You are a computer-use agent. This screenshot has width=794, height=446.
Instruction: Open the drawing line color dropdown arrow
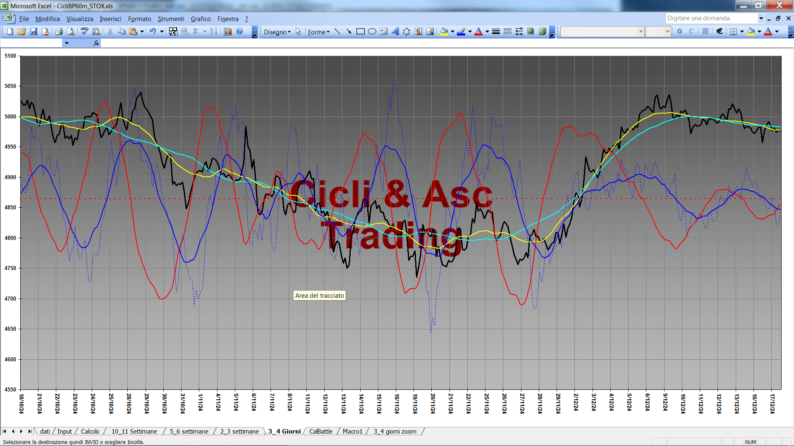click(x=470, y=31)
